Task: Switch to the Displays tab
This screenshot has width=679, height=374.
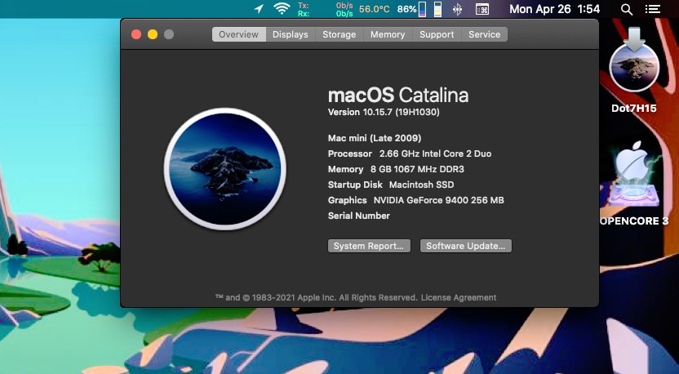Action: (x=291, y=34)
